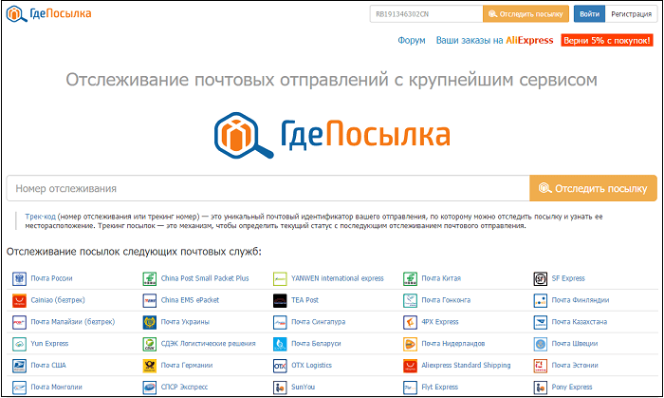Screen dimensions: 664x398
Task: Open the Почта Китая link text
Action: tap(441, 278)
